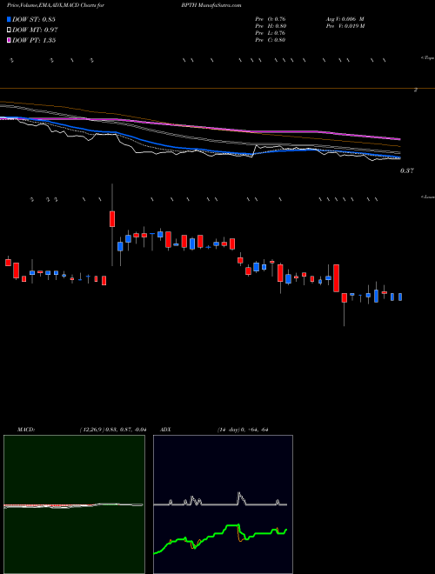Click the 'Pre H: 0.80' value
This screenshot has width=435, height=574.
tap(271, 26)
